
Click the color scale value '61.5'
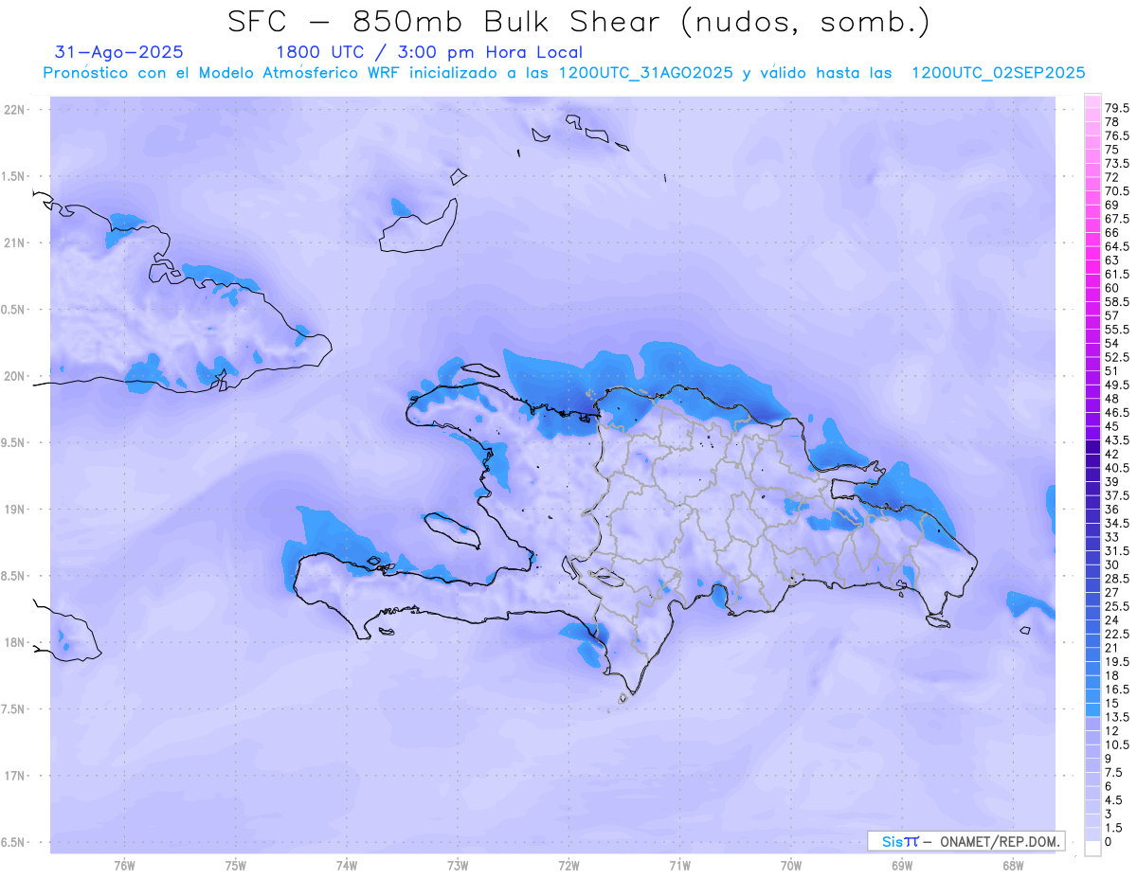(1119, 274)
